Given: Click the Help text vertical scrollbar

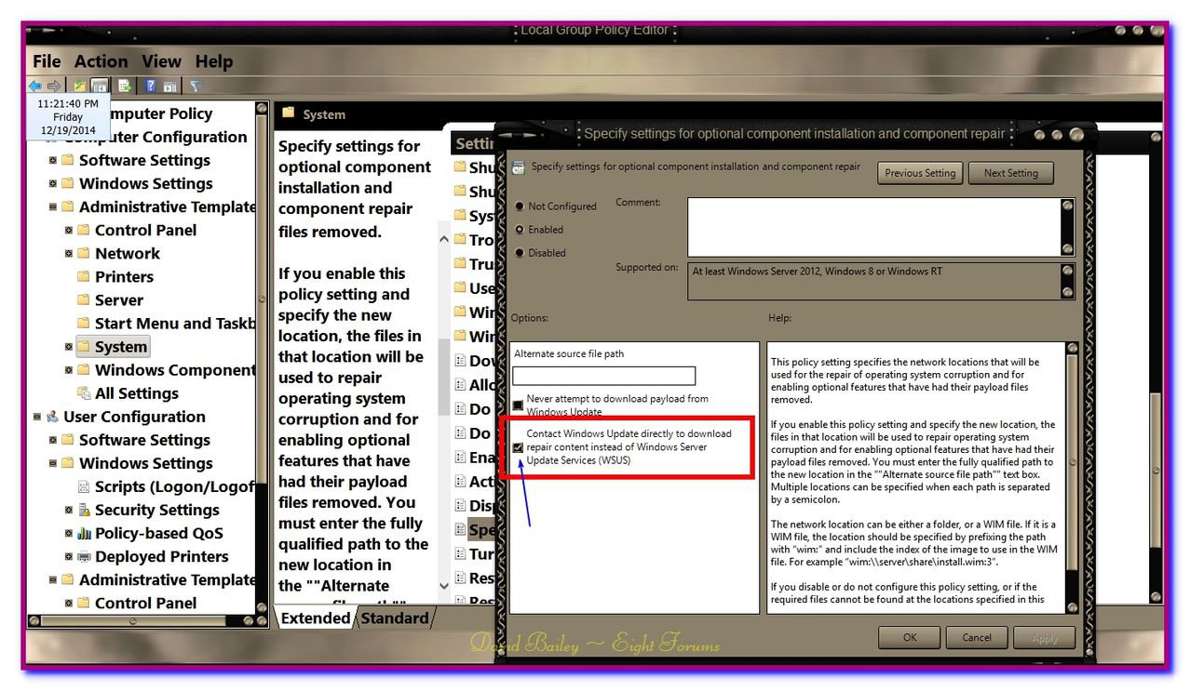Looking at the screenshot, I should (x=1072, y=477).
